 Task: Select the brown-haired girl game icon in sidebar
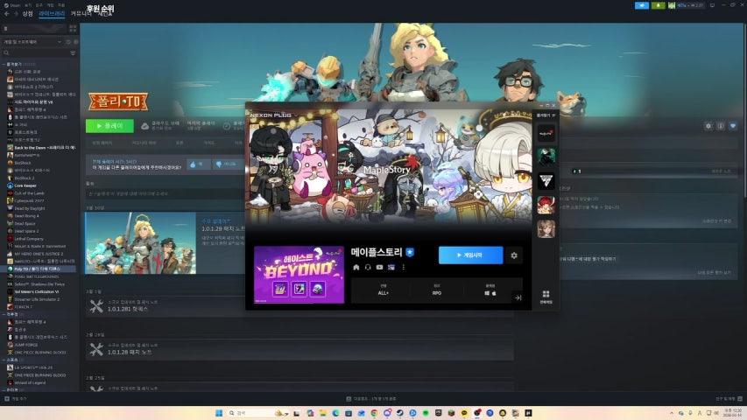click(546, 229)
